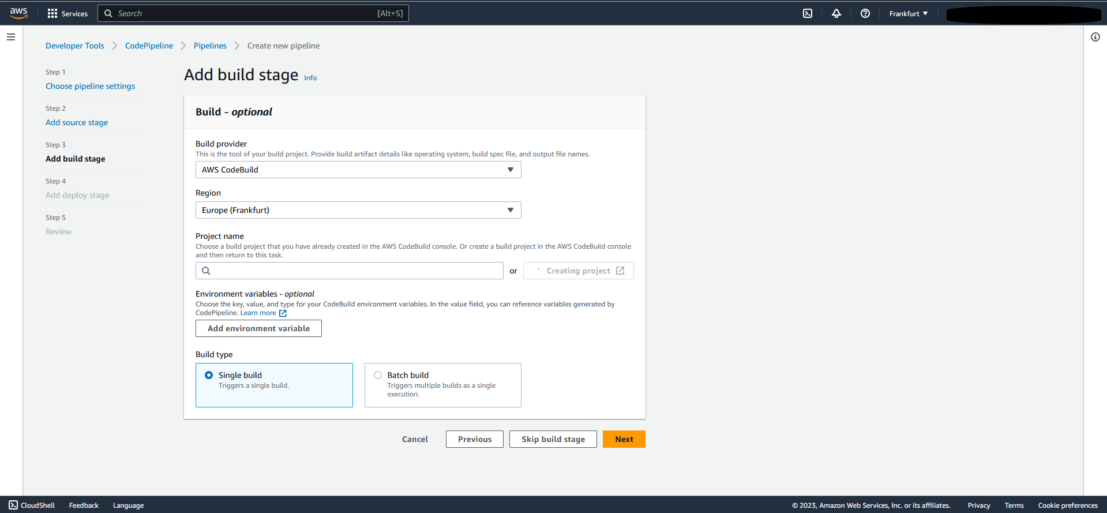The width and height of the screenshot is (1107, 513).
Task: Click the Creating project button
Action: point(579,271)
